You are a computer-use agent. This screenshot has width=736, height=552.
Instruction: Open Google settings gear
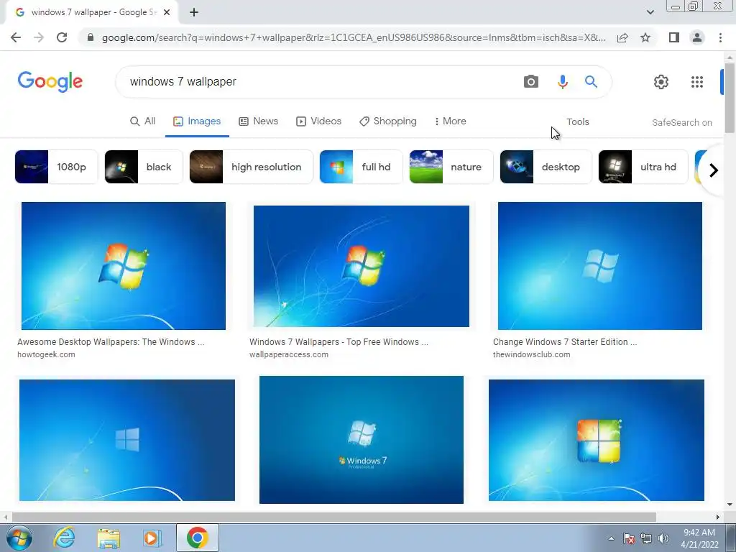point(661,82)
